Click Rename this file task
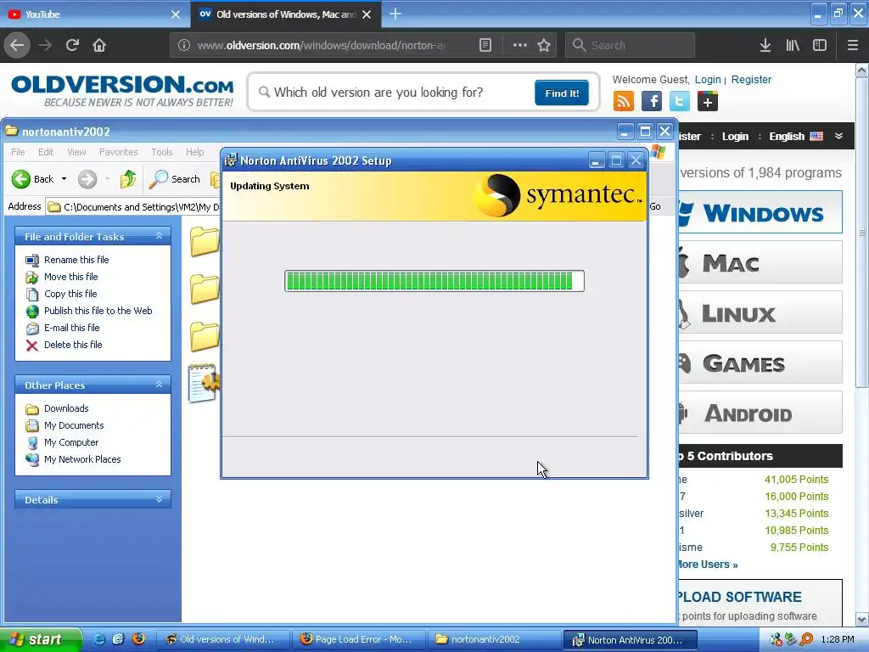 (76, 260)
